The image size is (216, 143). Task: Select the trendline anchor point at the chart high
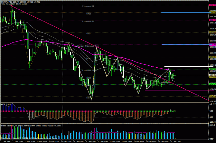[11, 6]
